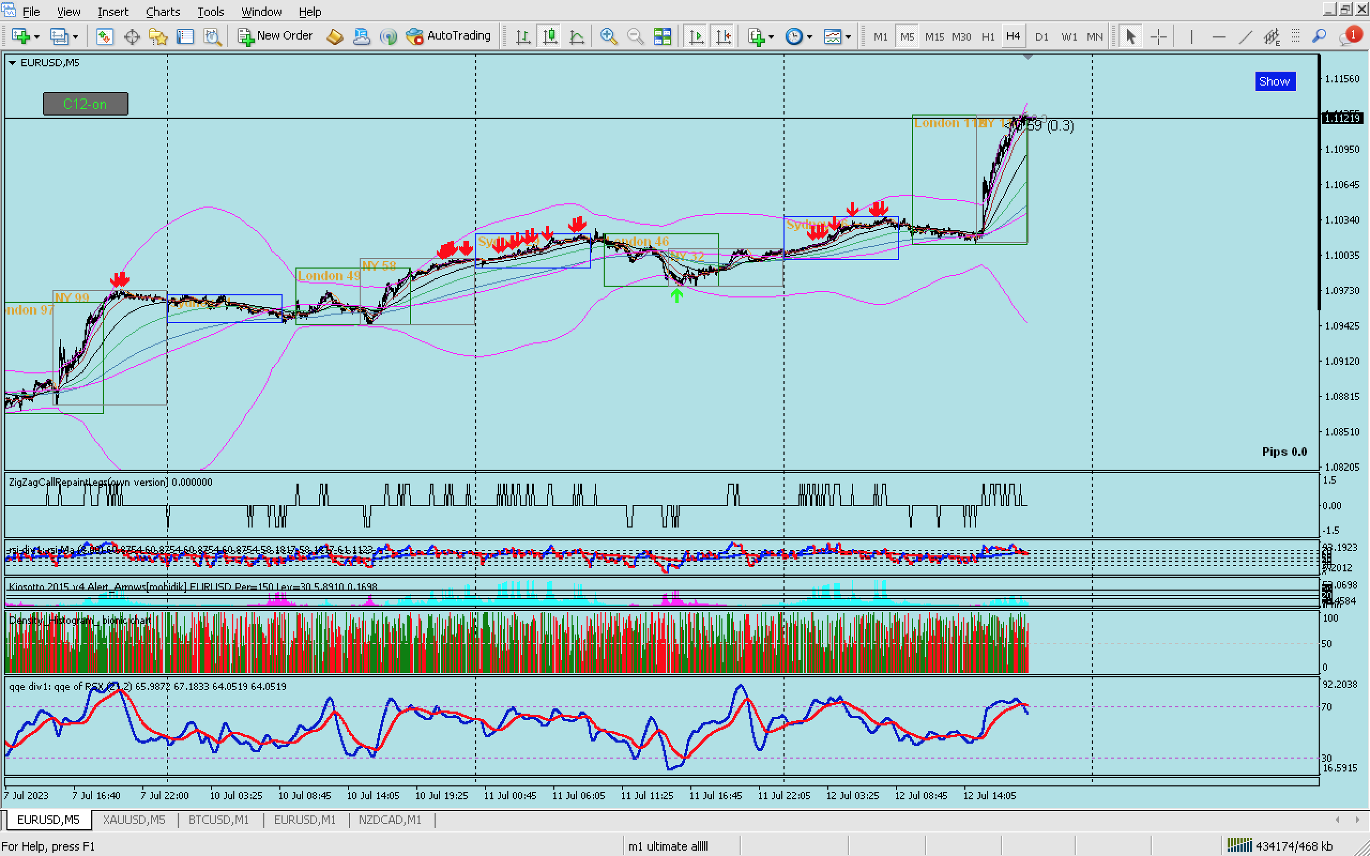Draw a trendline with toolbar tool

(x=1245, y=36)
